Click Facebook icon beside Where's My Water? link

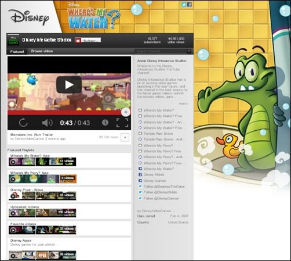coord(140,169)
